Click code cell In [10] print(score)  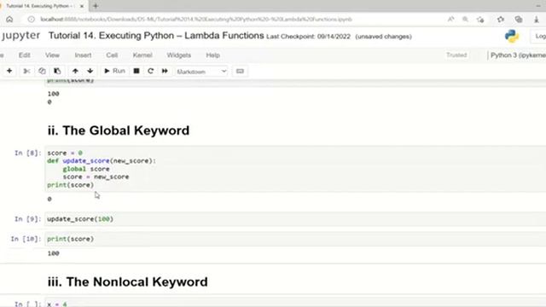tap(295, 239)
